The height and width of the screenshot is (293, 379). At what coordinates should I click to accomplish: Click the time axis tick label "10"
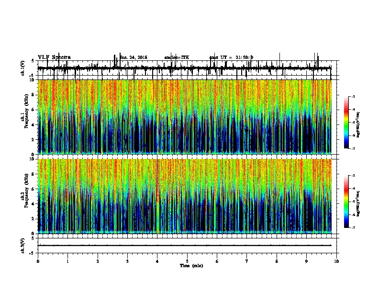point(336,261)
